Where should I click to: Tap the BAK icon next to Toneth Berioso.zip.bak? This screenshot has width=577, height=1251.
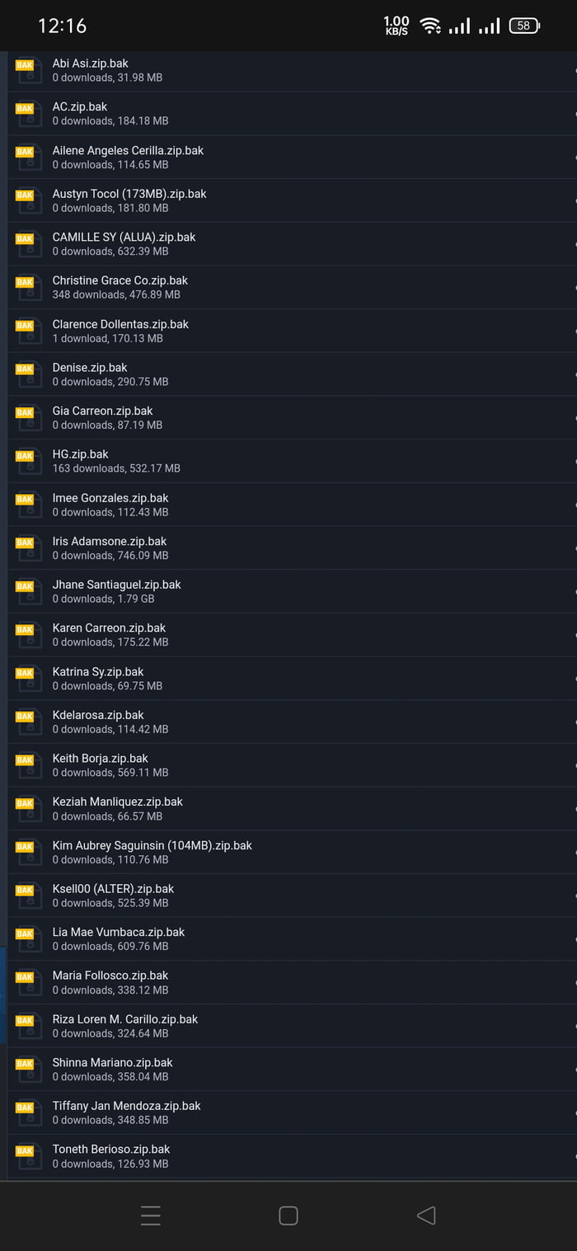click(x=28, y=1155)
